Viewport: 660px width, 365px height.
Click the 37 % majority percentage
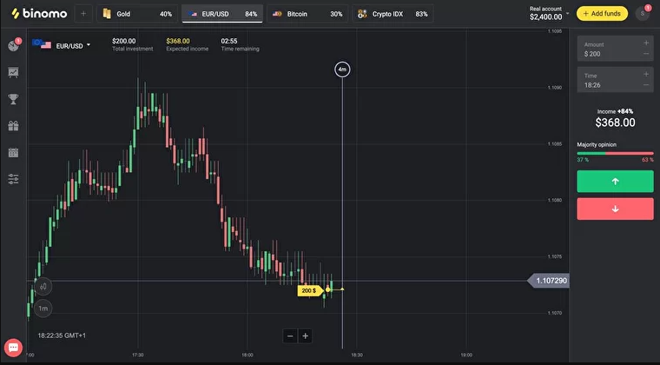pos(583,160)
